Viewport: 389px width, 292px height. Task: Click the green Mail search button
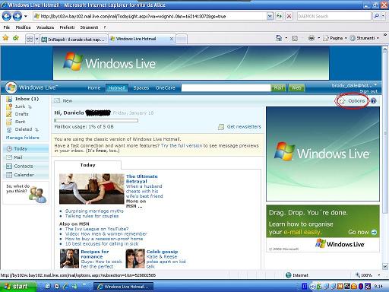(278, 88)
